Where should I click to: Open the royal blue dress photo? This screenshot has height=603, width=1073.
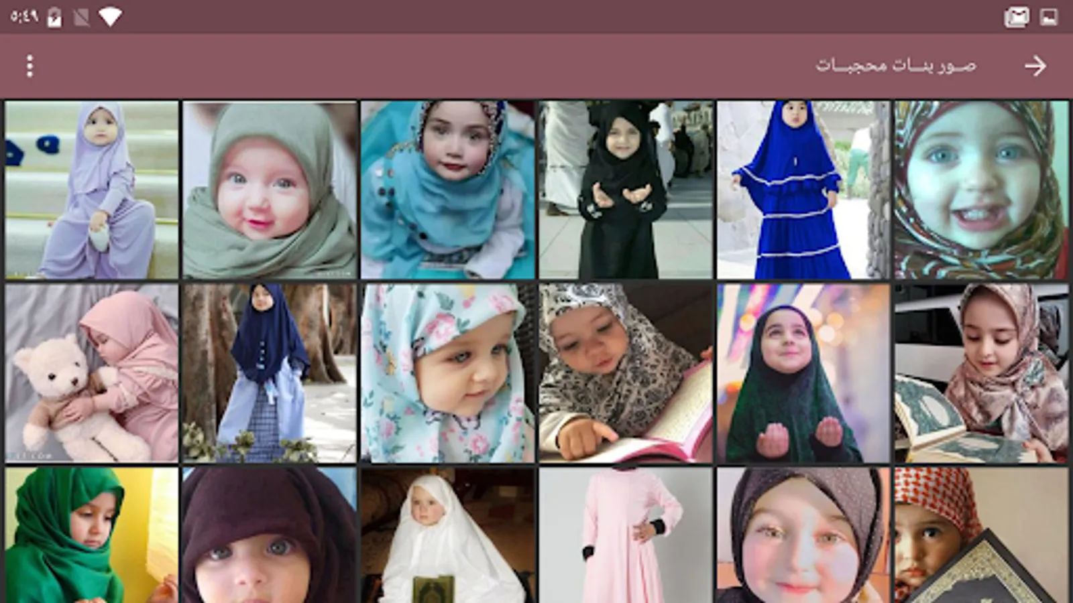click(x=803, y=190)
